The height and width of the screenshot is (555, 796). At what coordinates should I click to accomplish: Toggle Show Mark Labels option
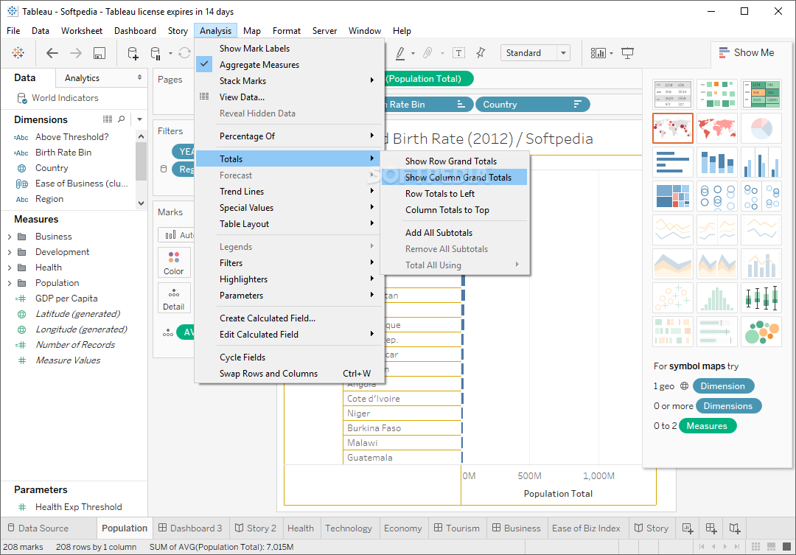click(x=289, y=48)
